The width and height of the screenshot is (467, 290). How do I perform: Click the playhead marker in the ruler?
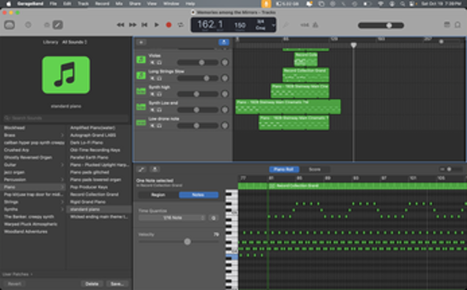coord(353,45)
